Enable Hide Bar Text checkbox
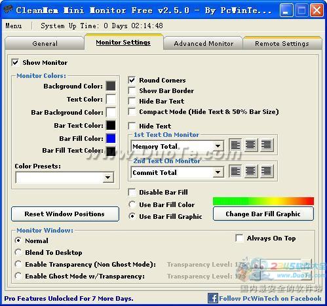327x306 pixels. [x=132, y=101]
